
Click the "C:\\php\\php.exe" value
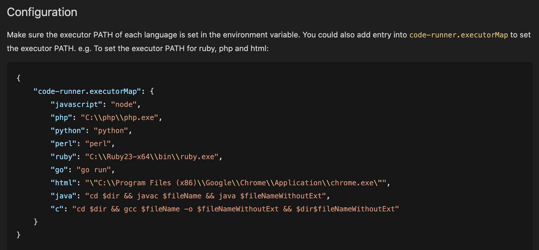click(119, 118)
